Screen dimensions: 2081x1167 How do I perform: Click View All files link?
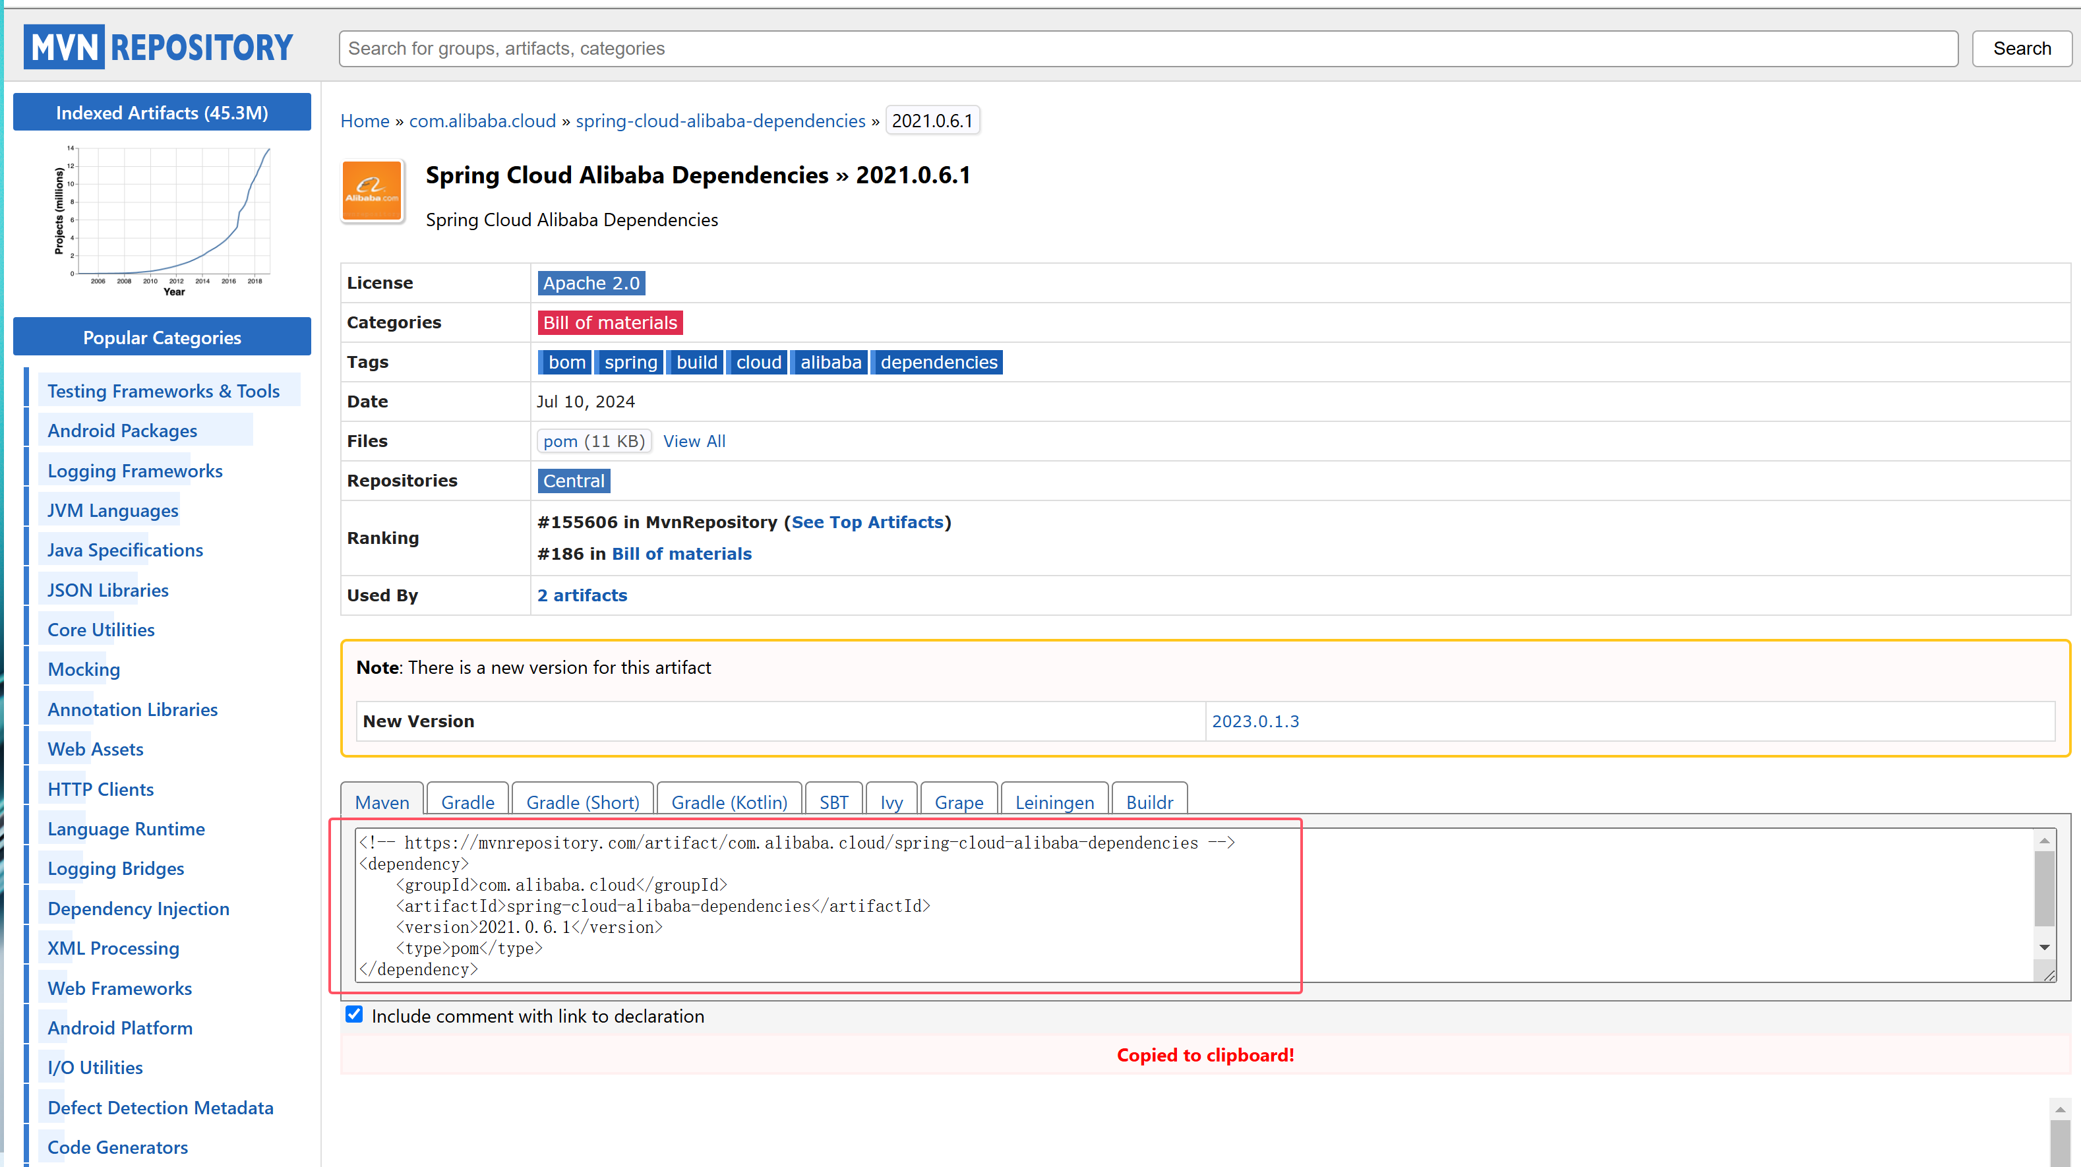pyautogui.click(x=694, y=441)
